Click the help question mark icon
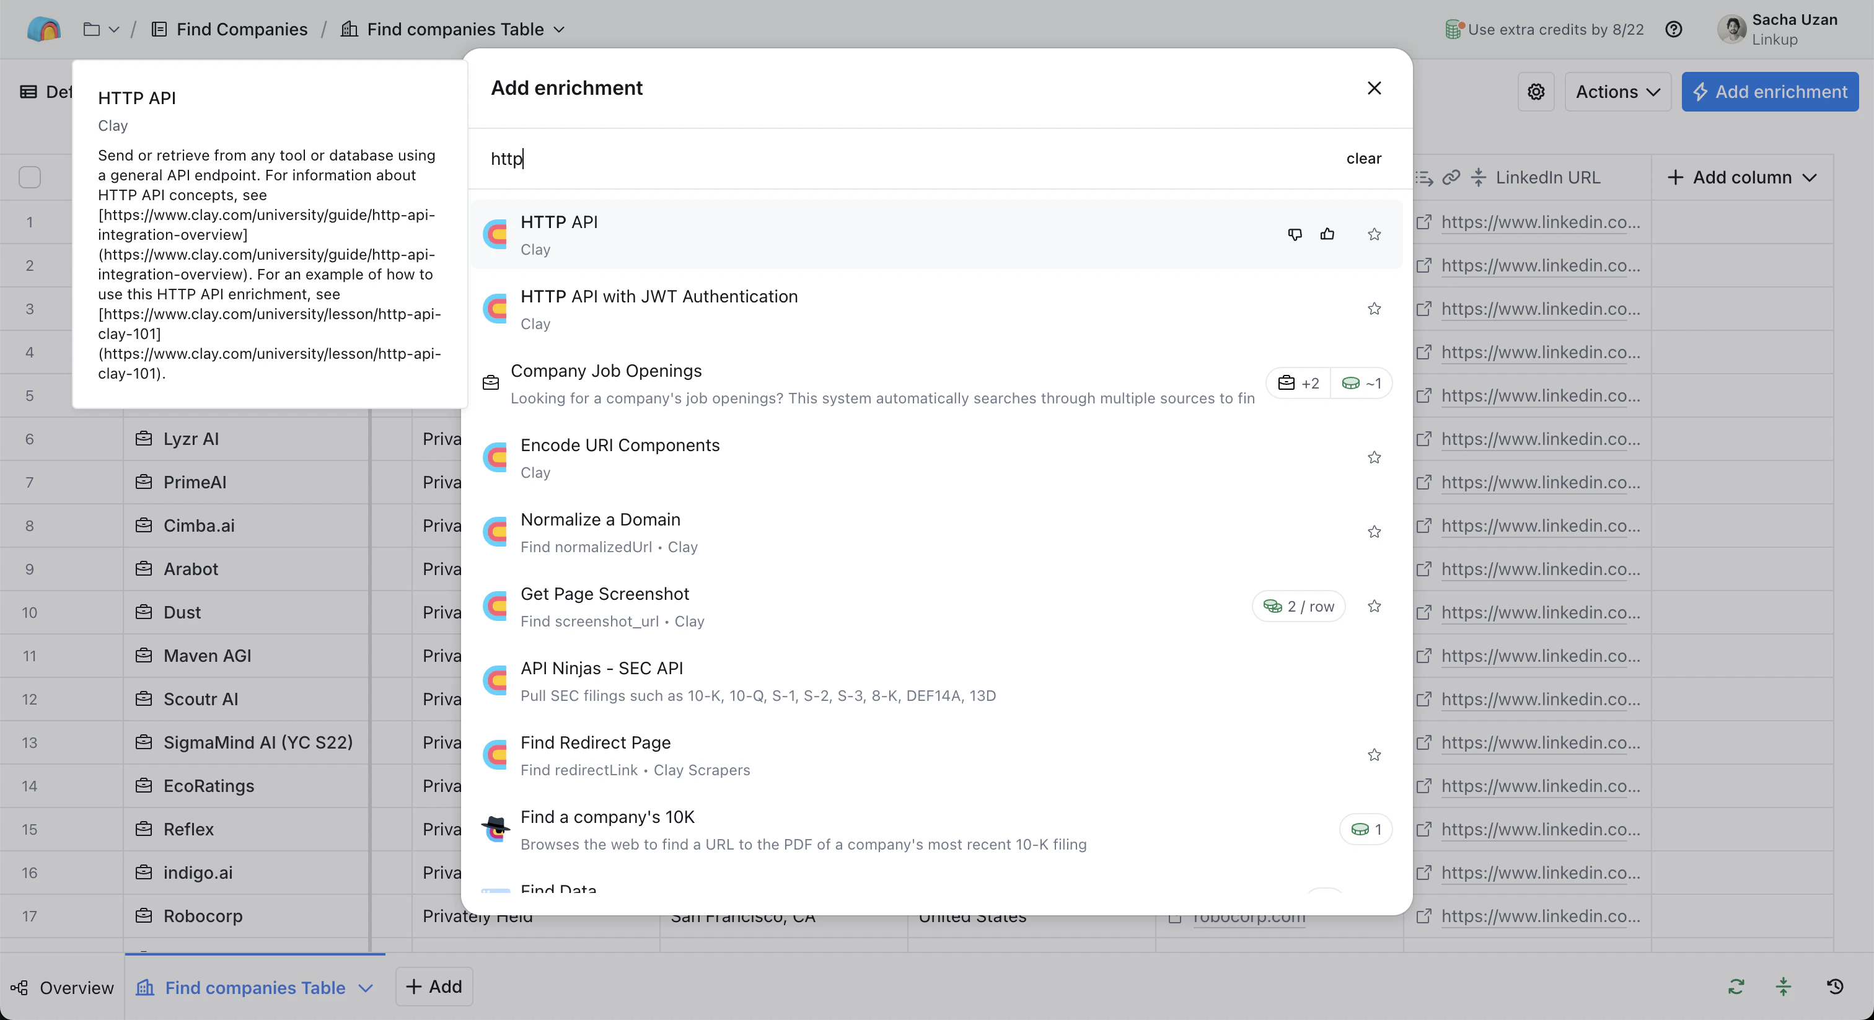 (x=1673, y=29)
